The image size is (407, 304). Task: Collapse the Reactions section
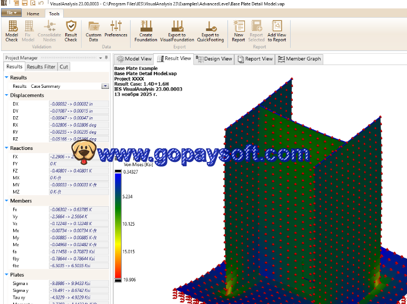tap(6, 148)
